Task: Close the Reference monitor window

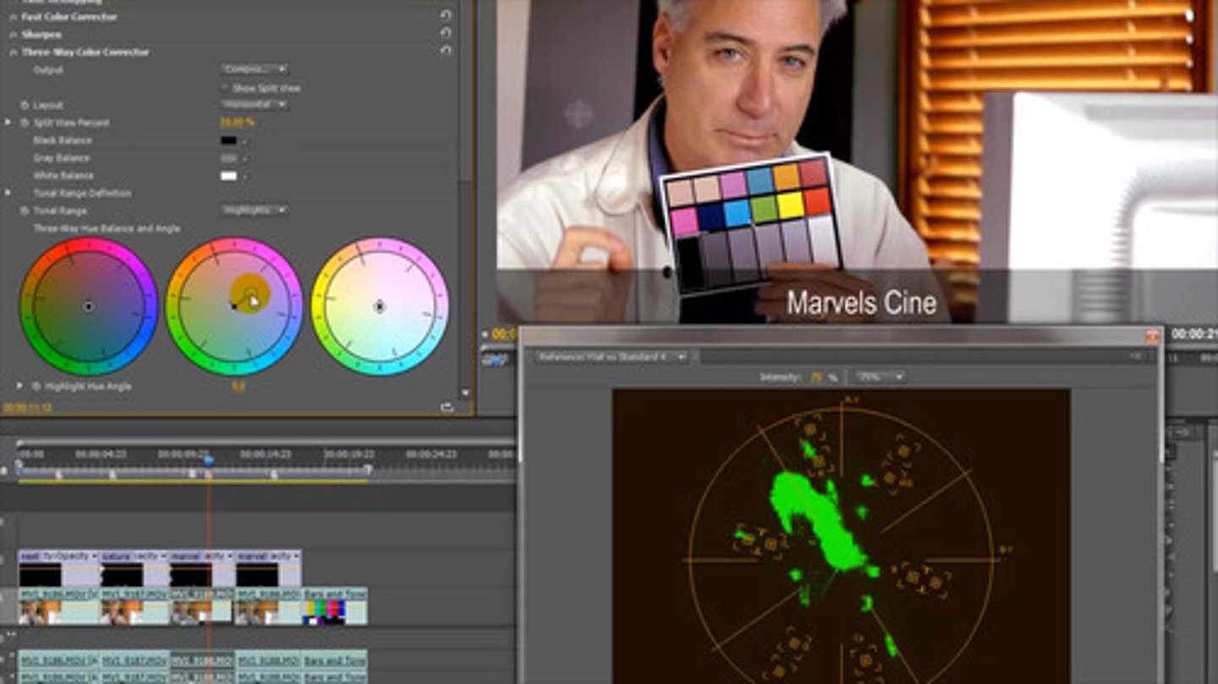Action: [1151, 336]
